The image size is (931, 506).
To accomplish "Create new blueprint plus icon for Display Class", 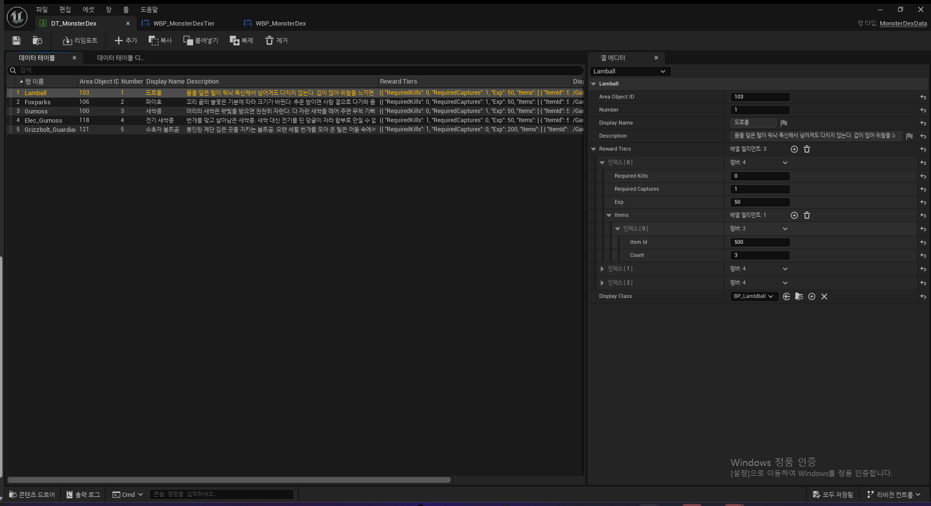I will [x=812, y=296].
